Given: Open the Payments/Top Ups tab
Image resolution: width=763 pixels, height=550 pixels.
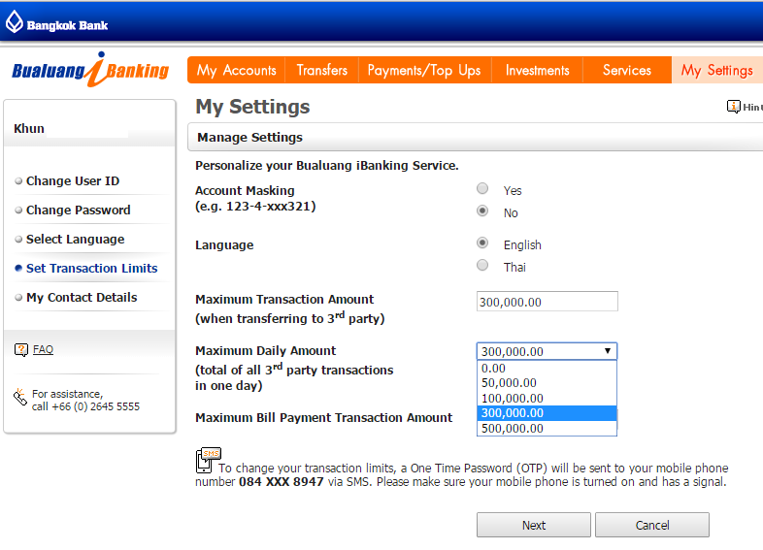Looking at the screenshot, I should (x=424, y=70).
